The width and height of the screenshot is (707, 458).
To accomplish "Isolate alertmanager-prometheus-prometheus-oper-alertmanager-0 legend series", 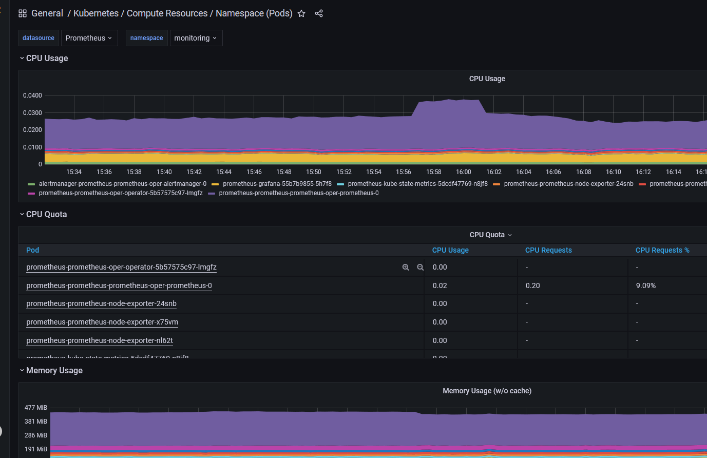I will point(123,184).
